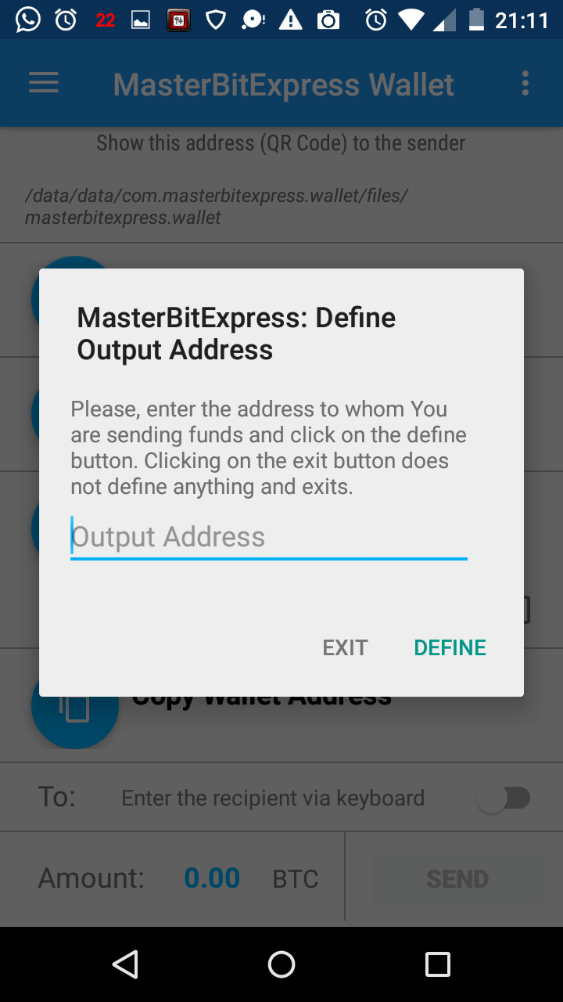Tap the 0.00 amount value

coord(212,878)
